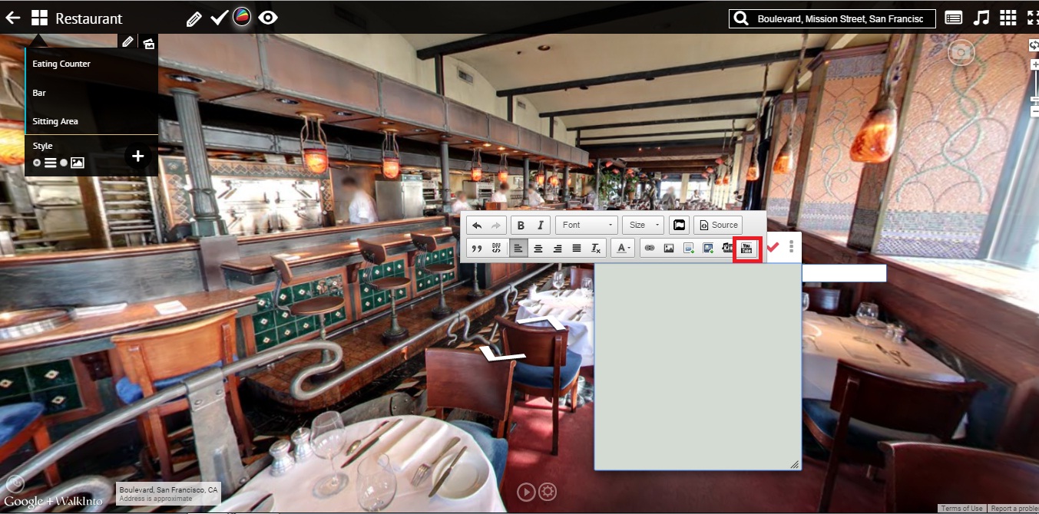
Task: Grab the editor resize handle
Action: 794,463
